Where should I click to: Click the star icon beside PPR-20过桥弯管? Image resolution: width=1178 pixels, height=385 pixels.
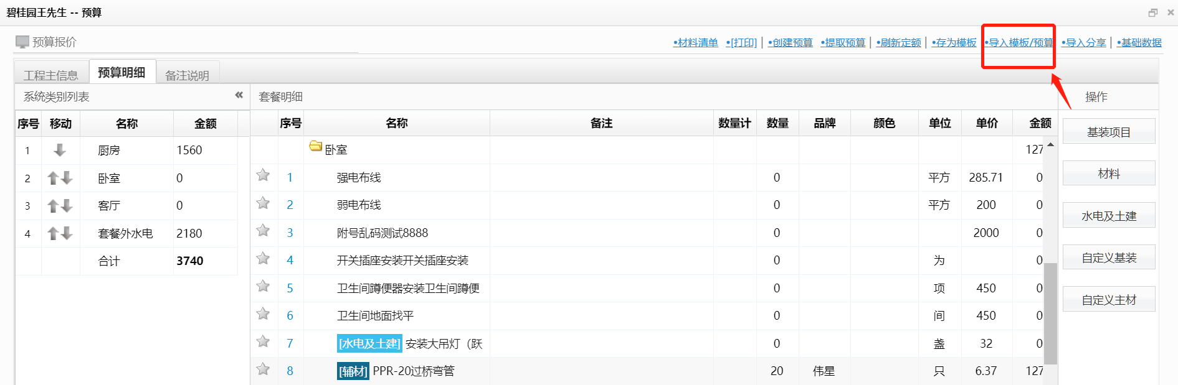pyautogui.click(x=263, y=369)
